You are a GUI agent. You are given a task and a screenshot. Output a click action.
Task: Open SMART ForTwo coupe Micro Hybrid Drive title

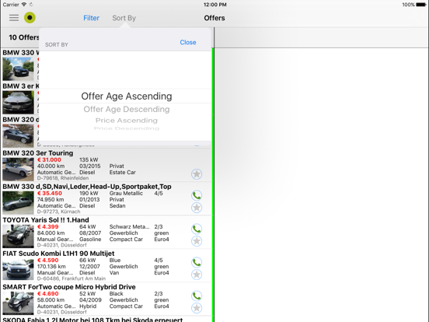tap(69, 287)
